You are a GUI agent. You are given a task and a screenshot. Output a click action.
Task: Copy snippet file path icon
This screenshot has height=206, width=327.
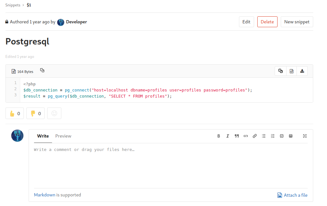pos(42,71)
